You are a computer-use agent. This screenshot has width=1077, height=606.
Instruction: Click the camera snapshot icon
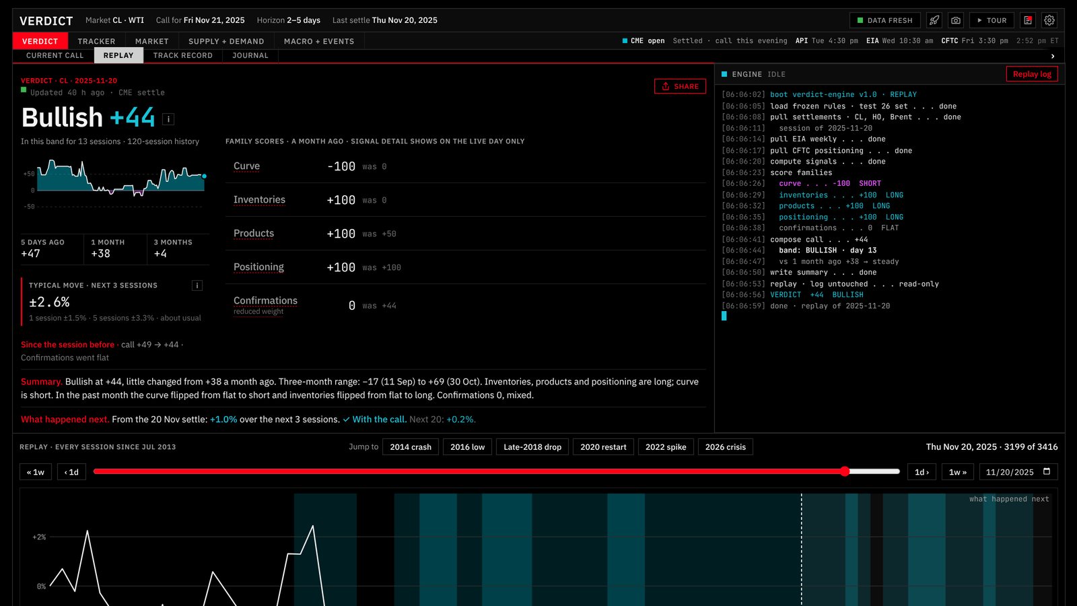point(956,20)
